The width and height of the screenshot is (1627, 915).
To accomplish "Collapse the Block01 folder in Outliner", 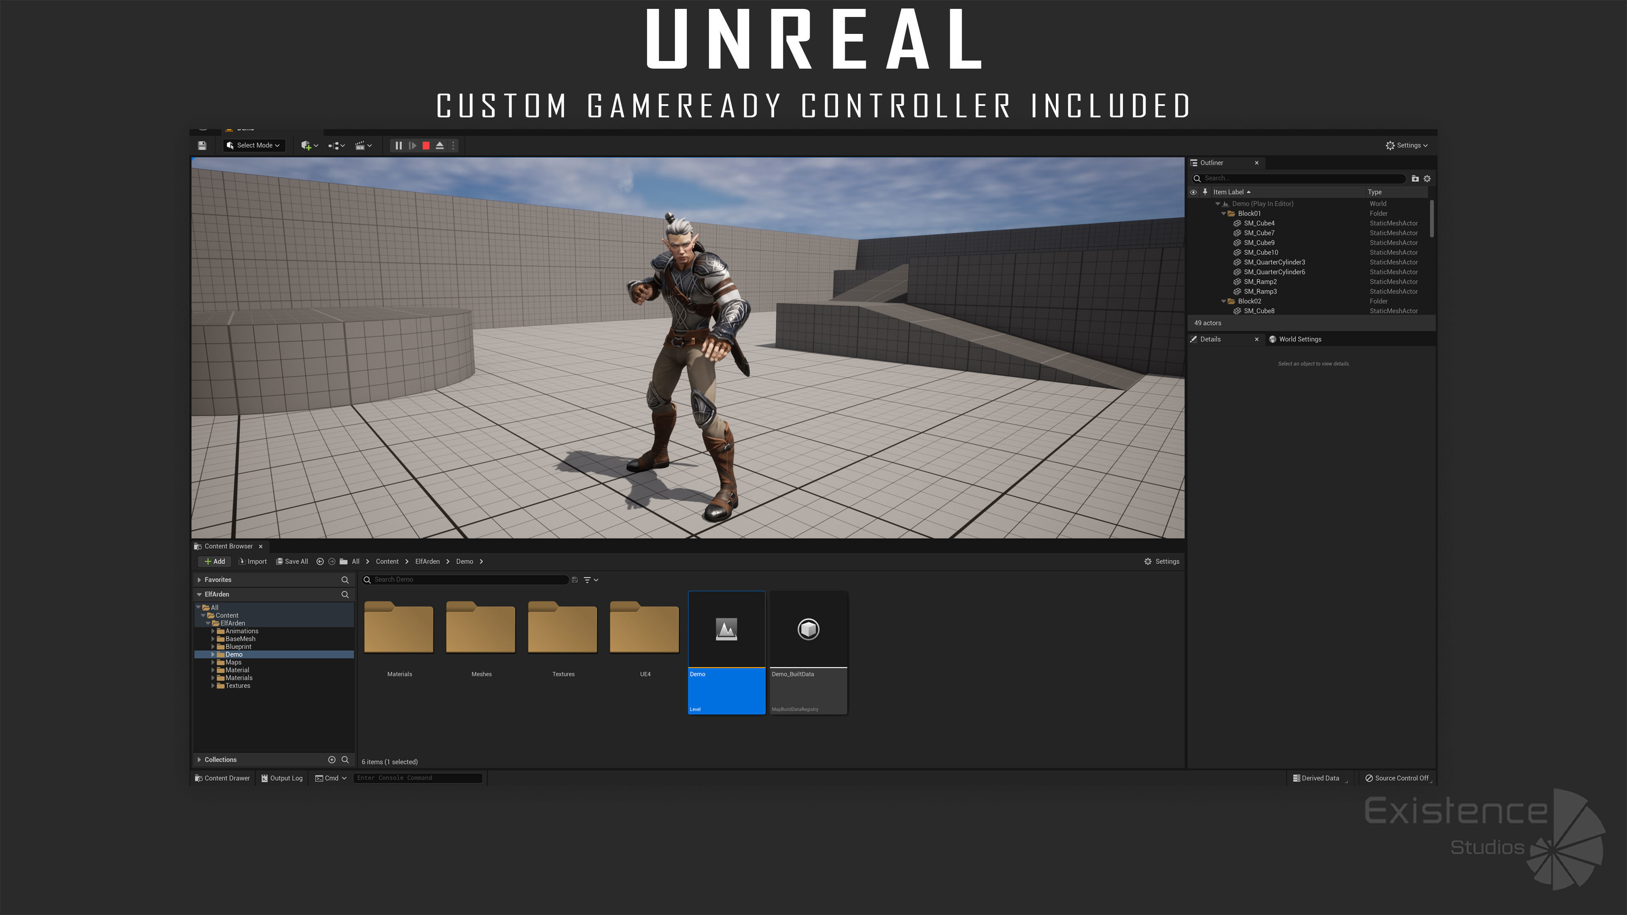I will tap(1223, 213).
